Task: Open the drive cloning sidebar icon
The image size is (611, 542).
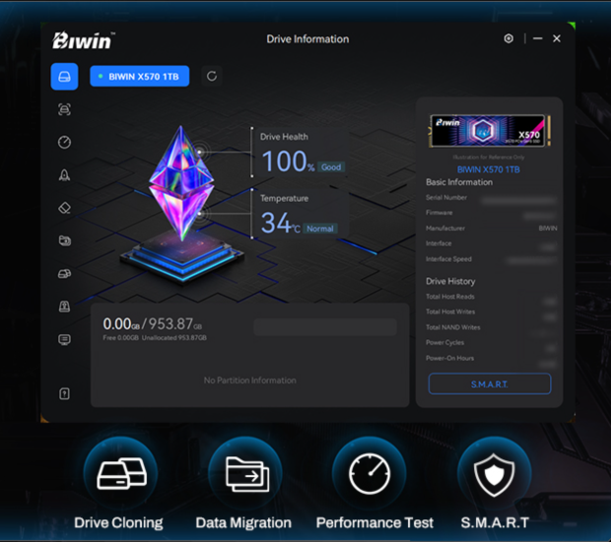Action: point(64,274)
